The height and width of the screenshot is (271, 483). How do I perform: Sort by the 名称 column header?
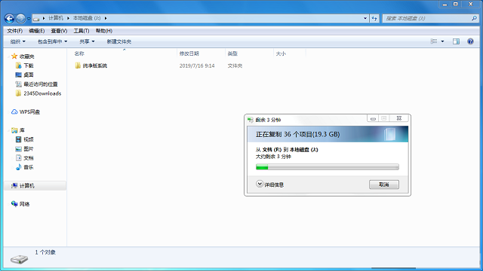click(79, 53)
